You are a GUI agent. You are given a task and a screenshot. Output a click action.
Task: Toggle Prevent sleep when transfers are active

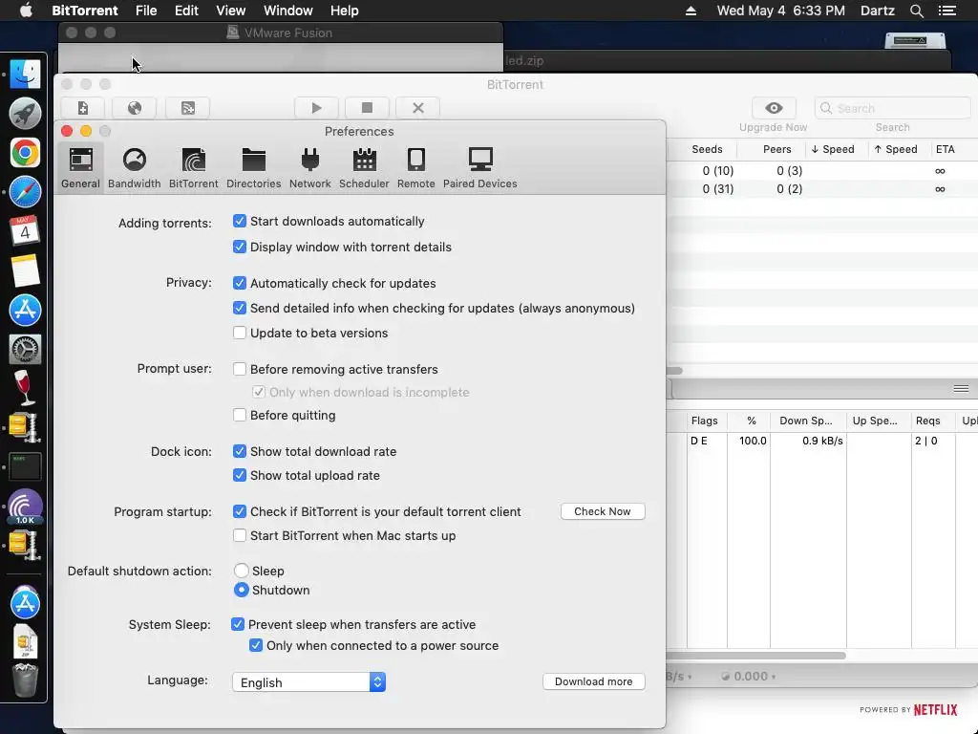coord(238,624)
